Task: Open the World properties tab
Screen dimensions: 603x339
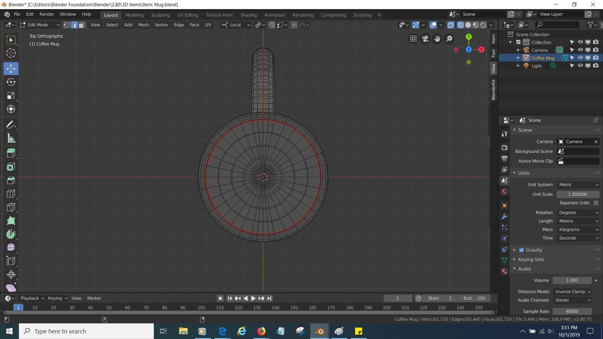Action: pos(504,192)
